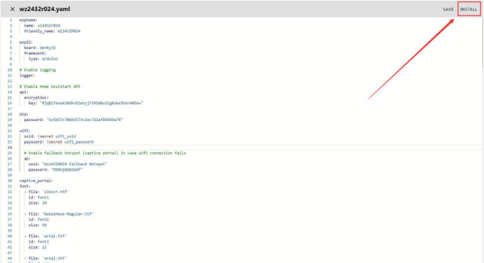This screenshot has height=263, width=484.
Task: Click the 'wifi:' section line
Action: tap(25, 131)
